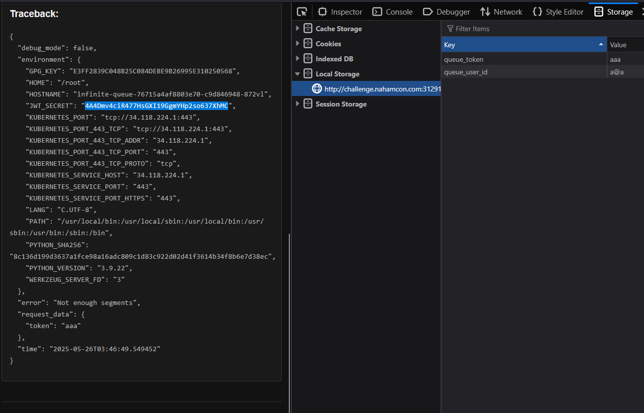Select the Network tab
This screenshot has width=644, height=413.
pyautogui.click(x=501, y=12)
